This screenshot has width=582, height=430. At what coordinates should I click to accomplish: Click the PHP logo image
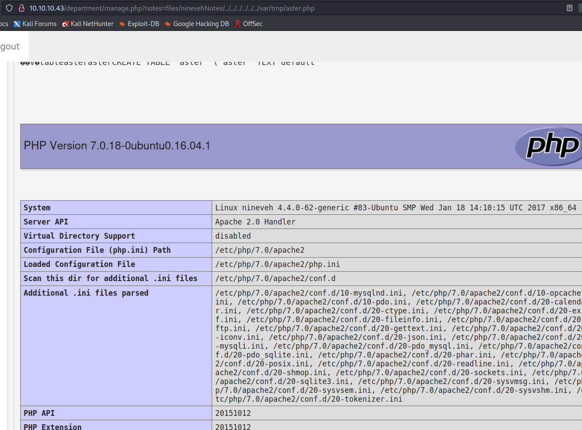point(549,146)
